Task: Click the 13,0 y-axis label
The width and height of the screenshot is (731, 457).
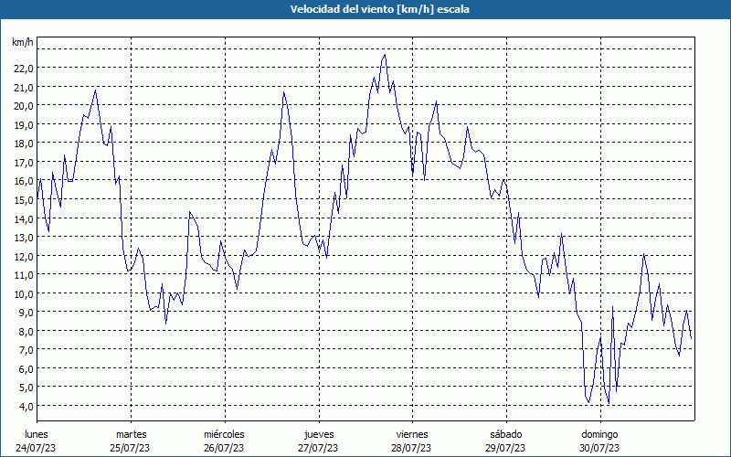Action: pyautogui.click(x=25, y=238)
